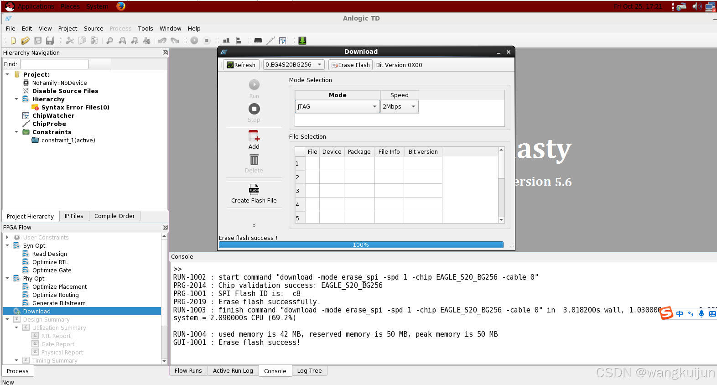Image resolution: width=717 pixels, height=385 pixels.
Task: Click the Paste toolbar icon
Action: tap(94, 41)
